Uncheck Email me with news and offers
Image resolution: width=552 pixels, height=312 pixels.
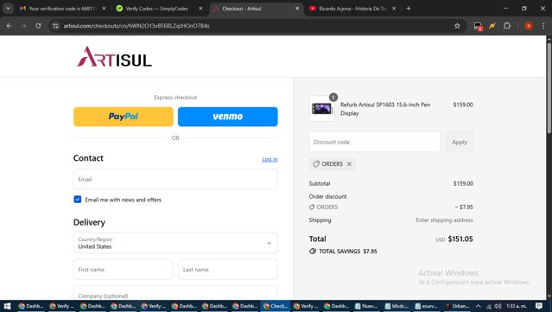click(x=78, y=200)
